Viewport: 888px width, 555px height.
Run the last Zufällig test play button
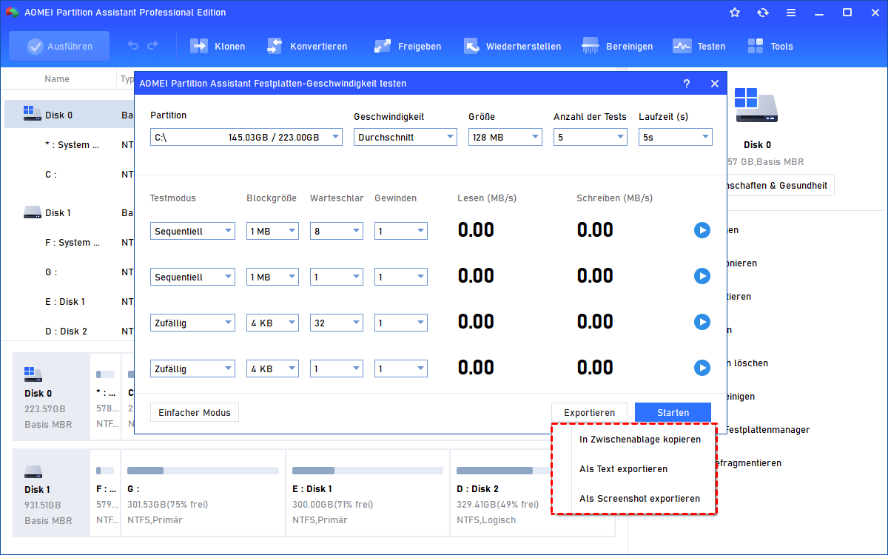point(702,368)
